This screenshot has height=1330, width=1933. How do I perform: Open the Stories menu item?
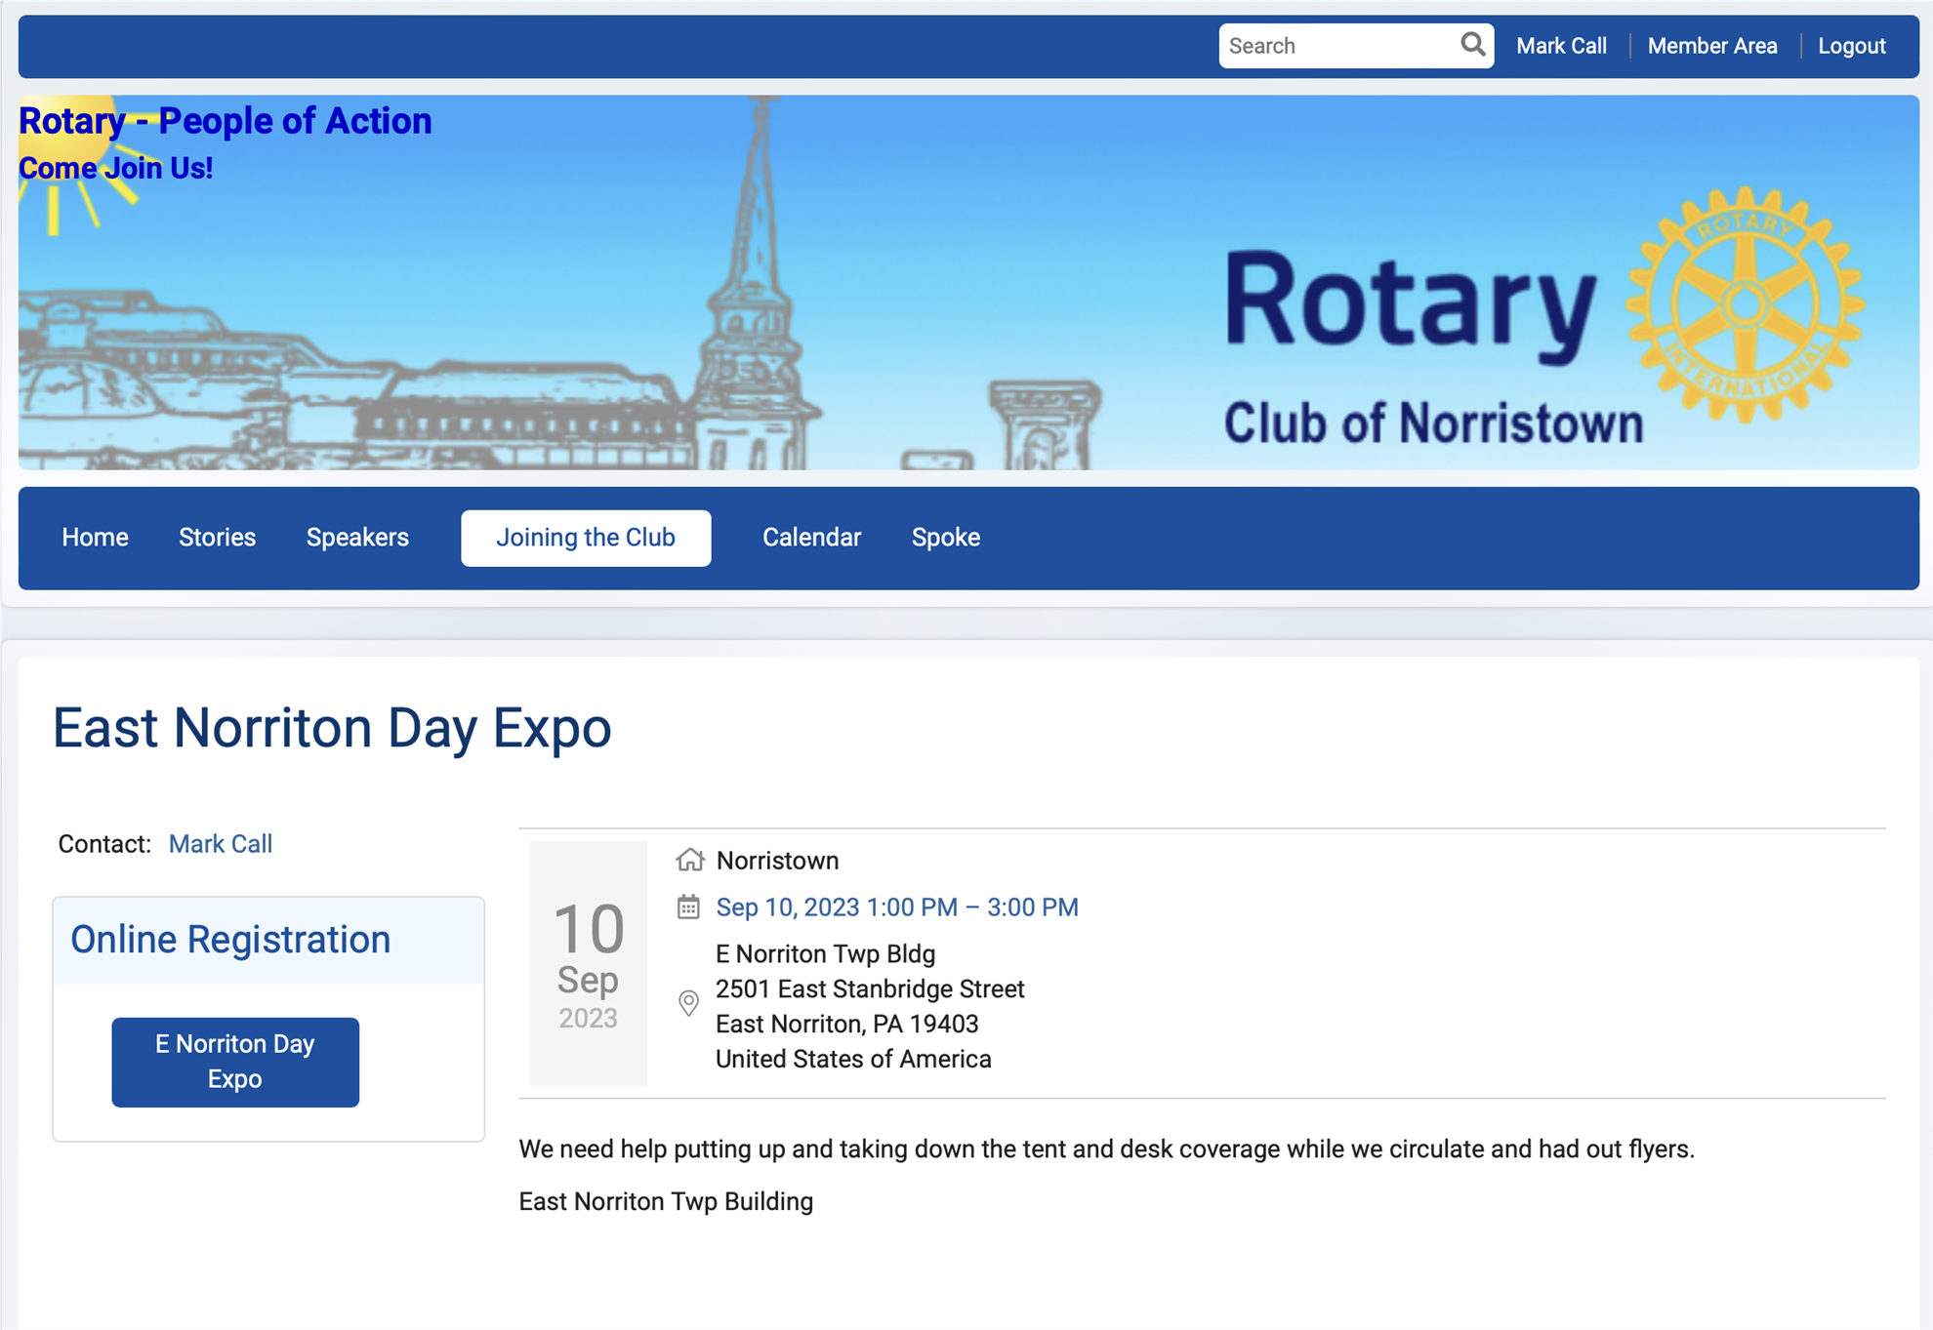(217, 538)
